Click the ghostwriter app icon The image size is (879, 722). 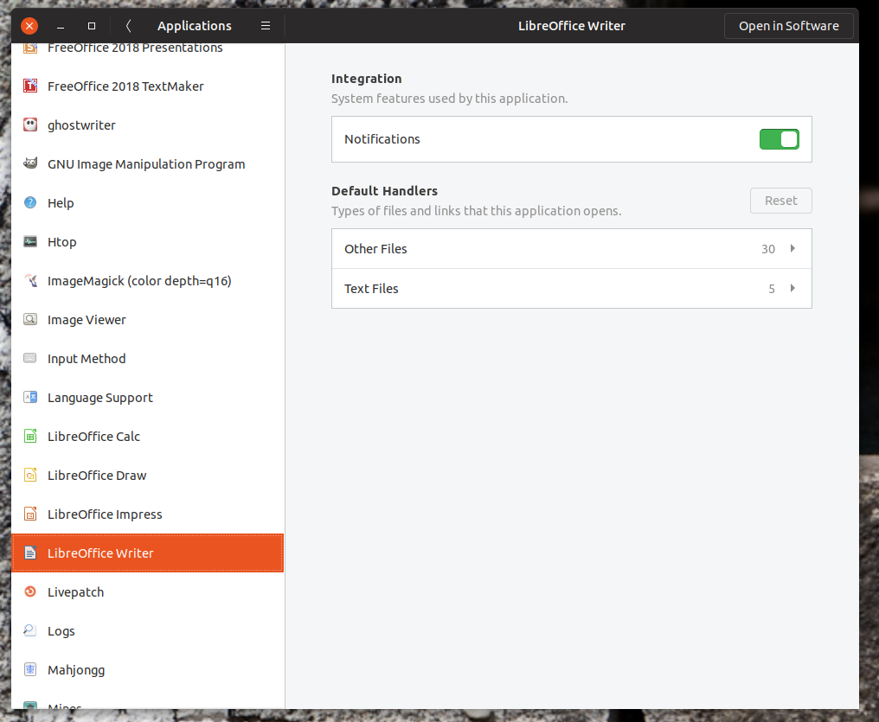pyautogui.click(x=30, y=125)
